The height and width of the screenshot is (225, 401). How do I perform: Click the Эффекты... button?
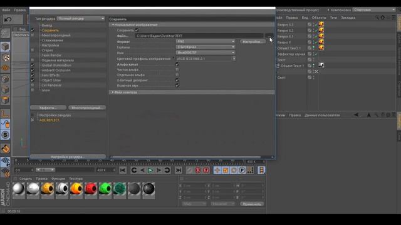pos(48,107)
